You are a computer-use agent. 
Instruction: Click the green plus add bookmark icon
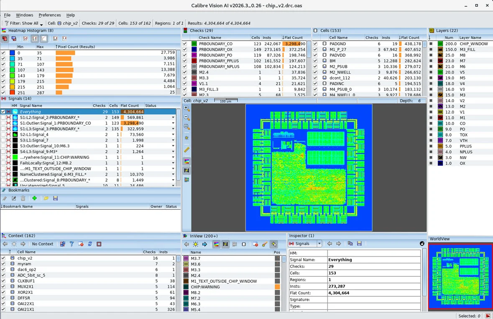[x=34, y=198]
